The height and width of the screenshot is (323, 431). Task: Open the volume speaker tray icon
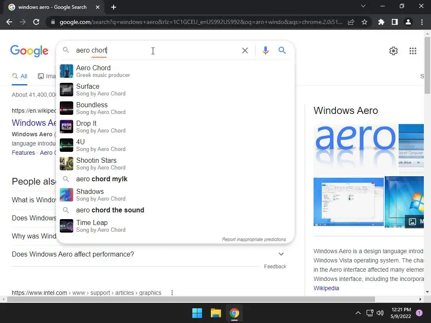pyautogui.click(x=380, y=313)
